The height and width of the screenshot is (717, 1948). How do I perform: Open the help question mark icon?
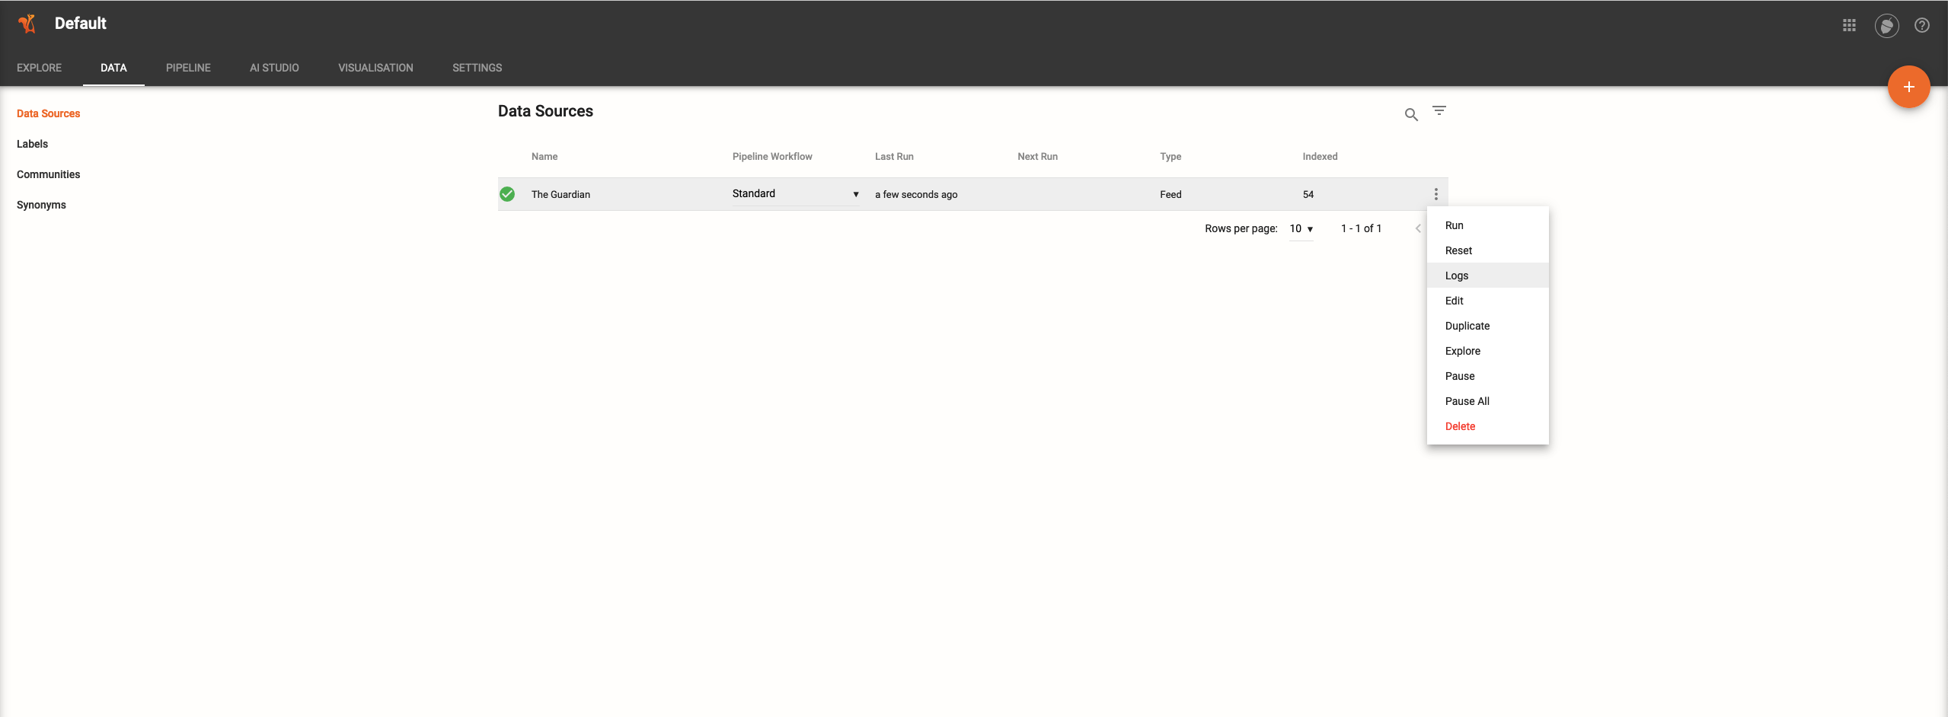1922,25
